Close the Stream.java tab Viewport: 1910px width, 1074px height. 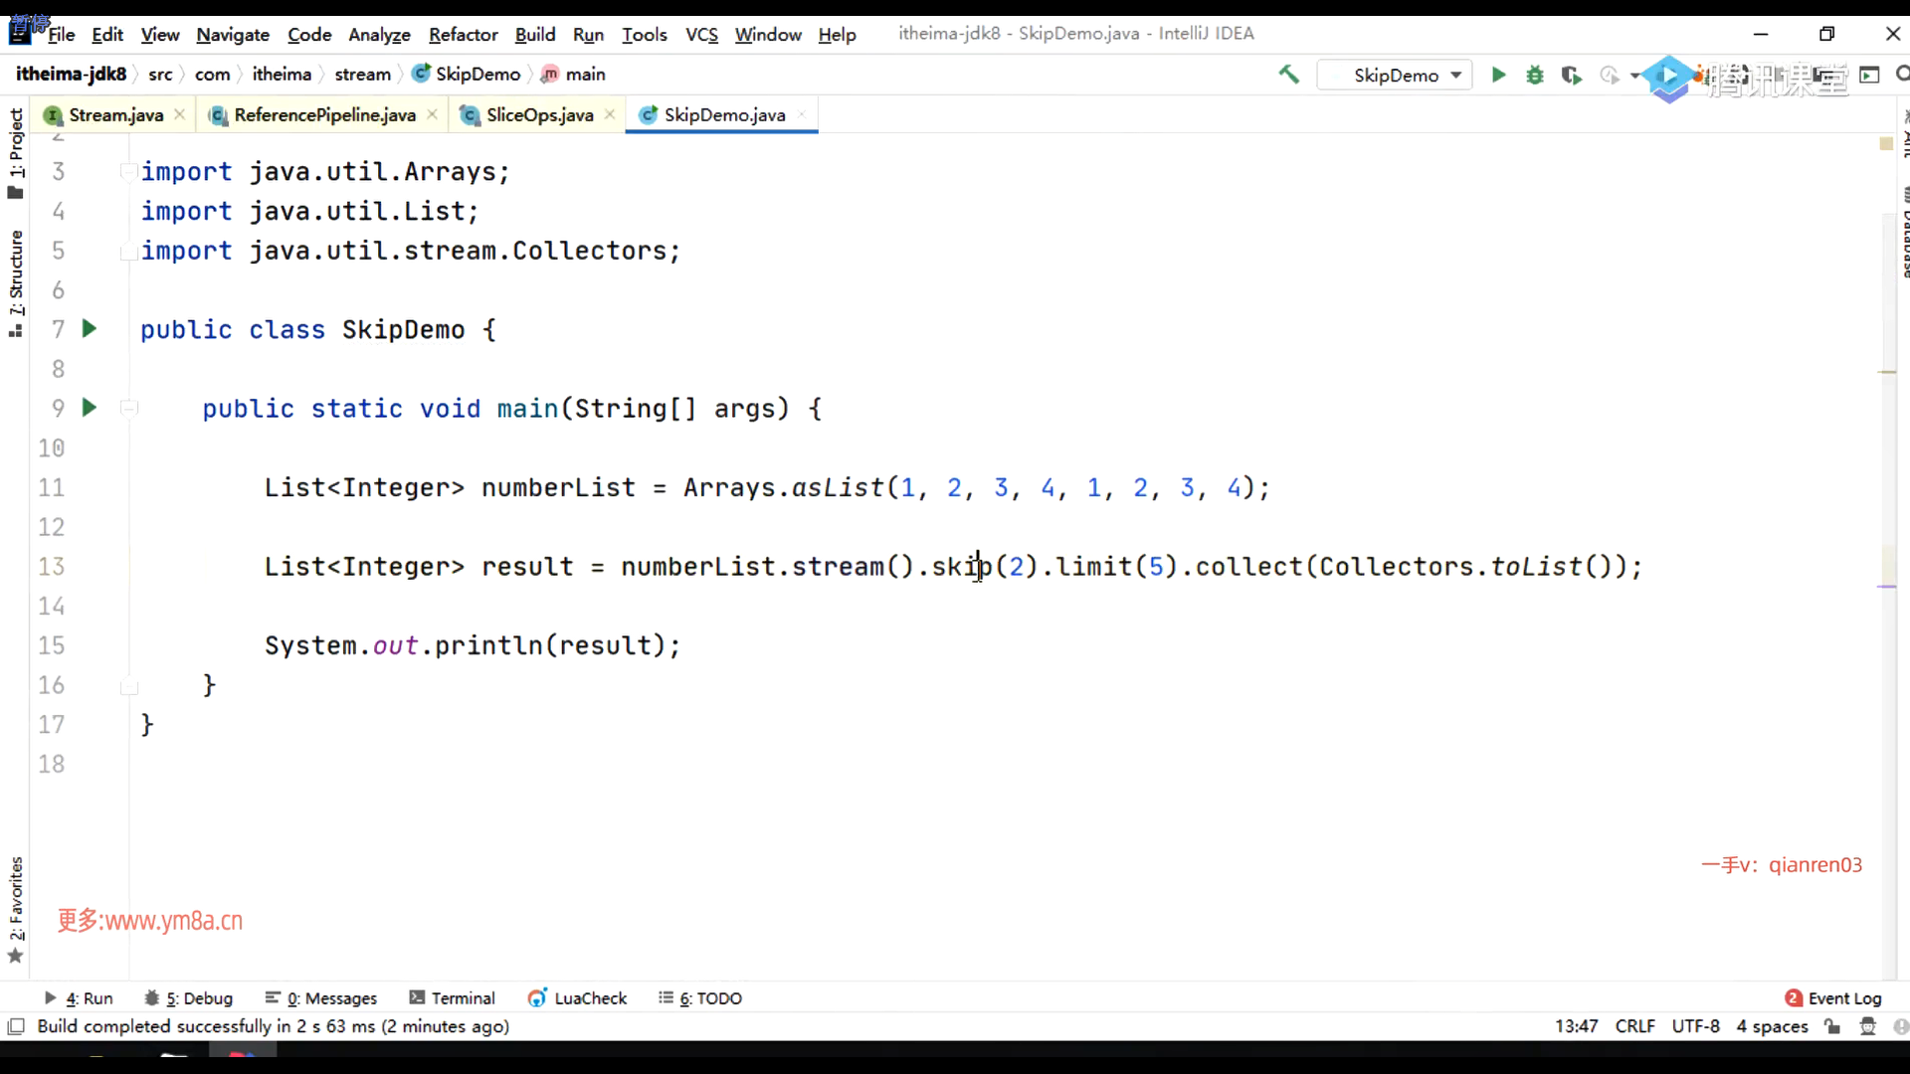point(179,114)
